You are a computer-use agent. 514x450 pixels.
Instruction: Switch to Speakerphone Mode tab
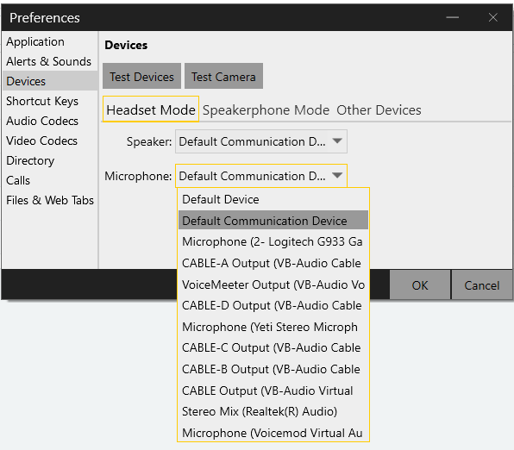coord(266,110)
